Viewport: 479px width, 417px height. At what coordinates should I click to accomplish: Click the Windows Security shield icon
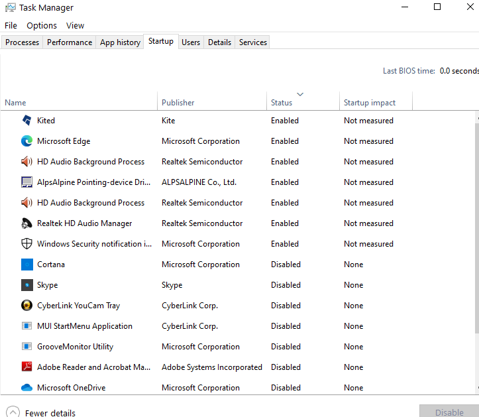pyautogui.click(x=27, y=244)
